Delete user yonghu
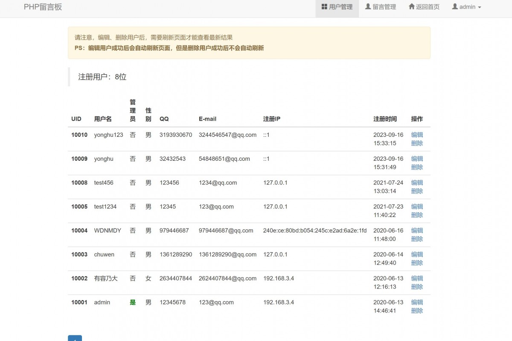512x341 pixels. [x=417, y=167]
